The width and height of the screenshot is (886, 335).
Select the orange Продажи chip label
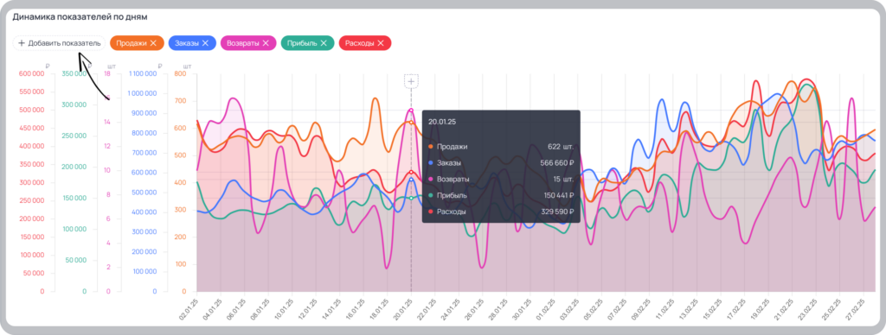132,43
